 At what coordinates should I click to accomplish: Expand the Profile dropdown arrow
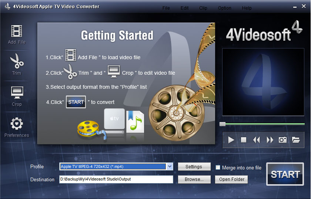click(170, 166)
